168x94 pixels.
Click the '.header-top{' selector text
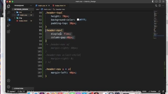[54, 13]
